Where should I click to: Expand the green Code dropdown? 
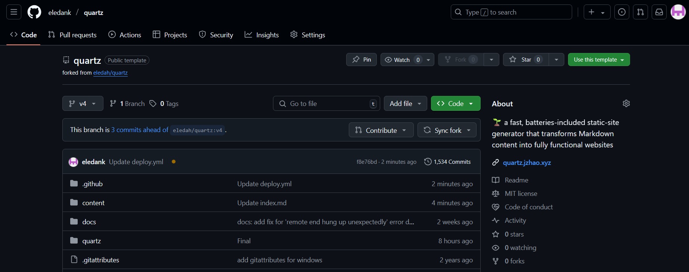(x=455, y=104)
